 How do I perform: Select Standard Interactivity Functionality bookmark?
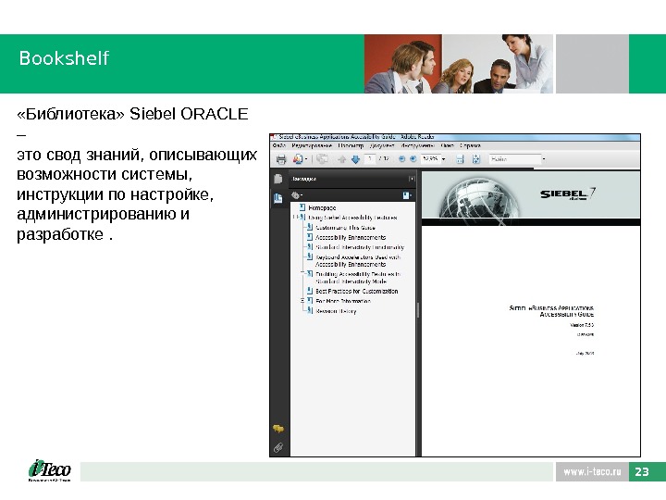tap(360, 247)
